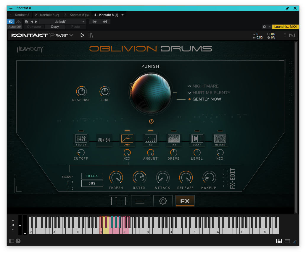Select BUS compressor mode
Viewport: 306px width, 254px height.
click(x=92, y=183)
